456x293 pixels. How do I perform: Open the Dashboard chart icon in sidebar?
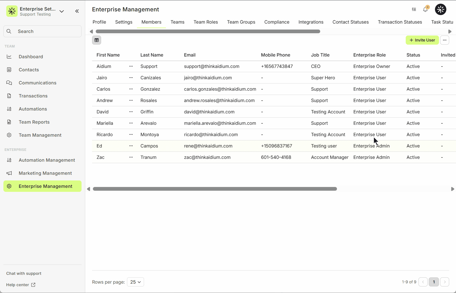click(9, 57)
